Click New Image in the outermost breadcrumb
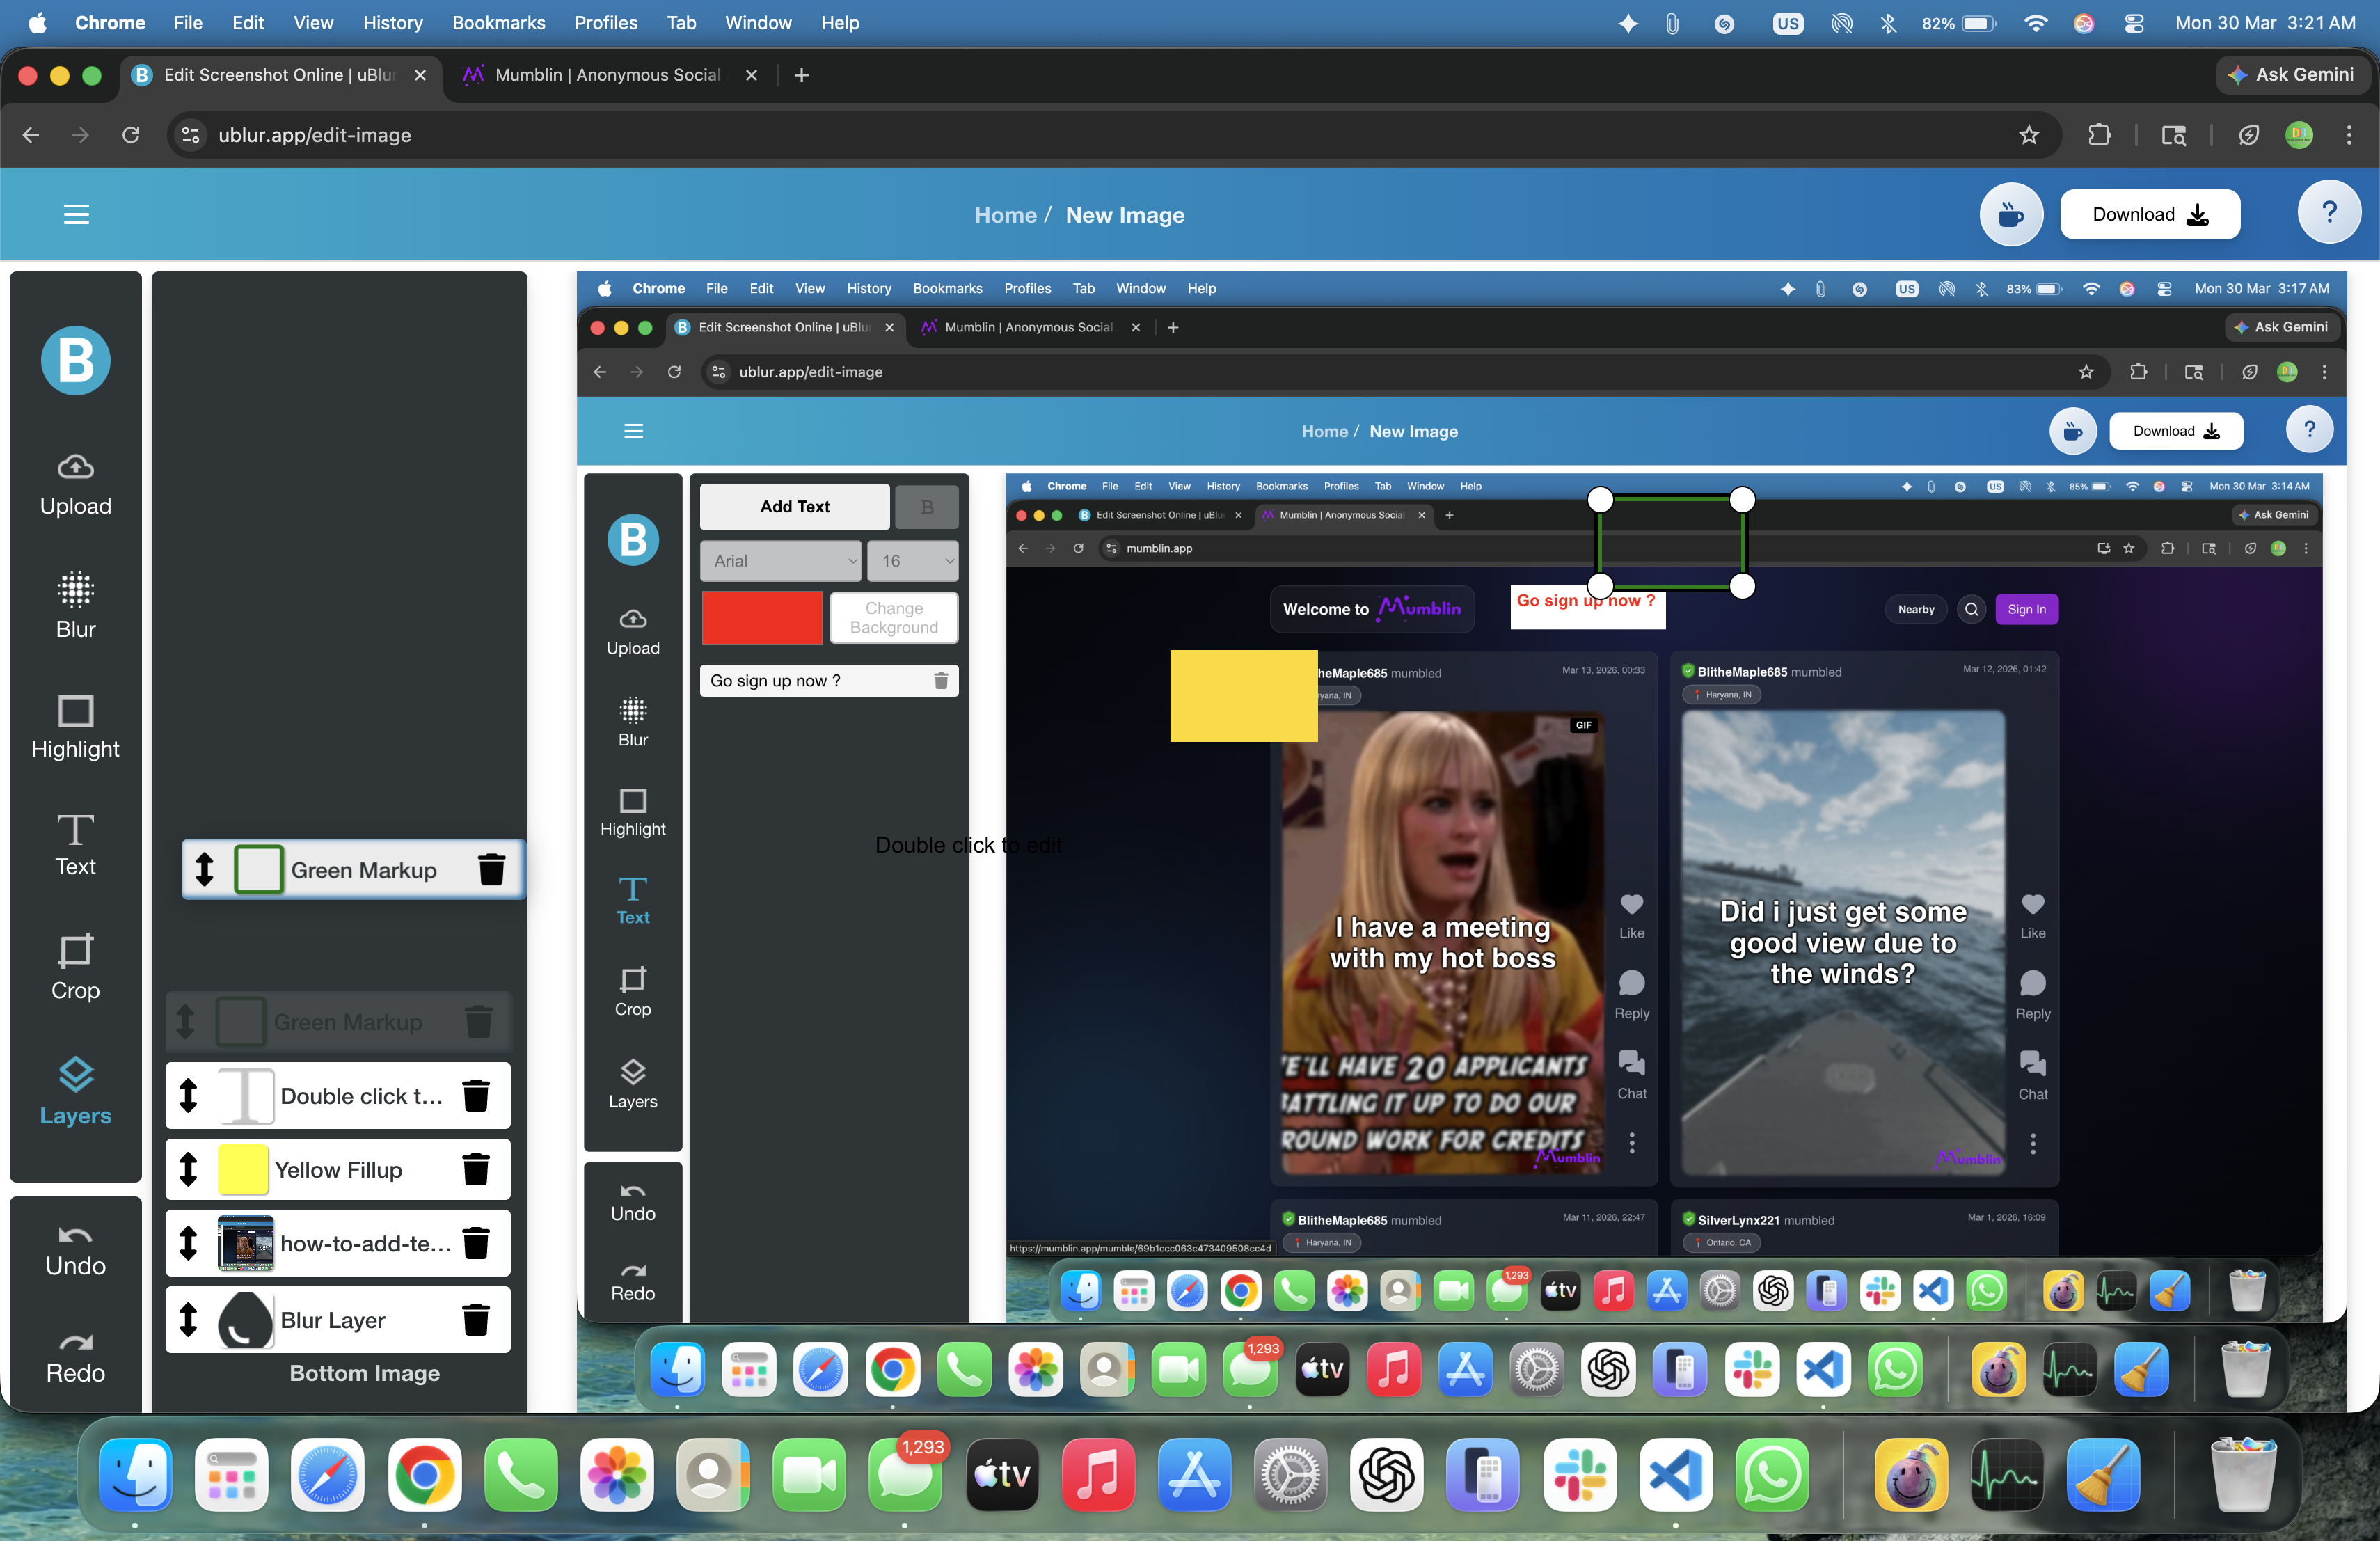Image resolution: width=2380 pixels, height=1541 pixels. [1125, 215]
